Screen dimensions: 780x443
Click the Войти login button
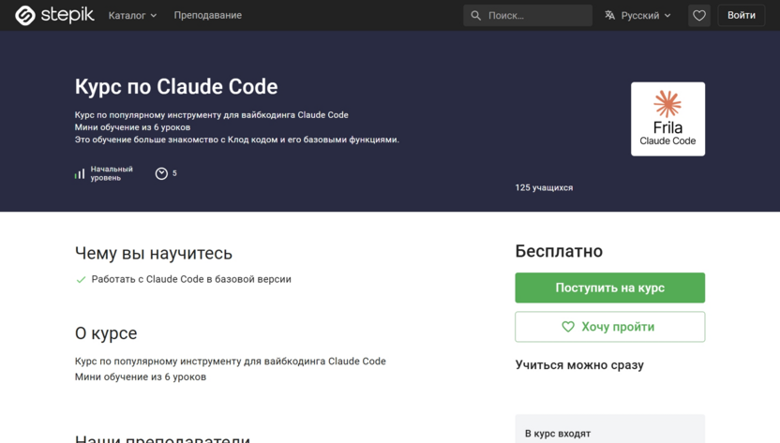click(x=742, y=15)
